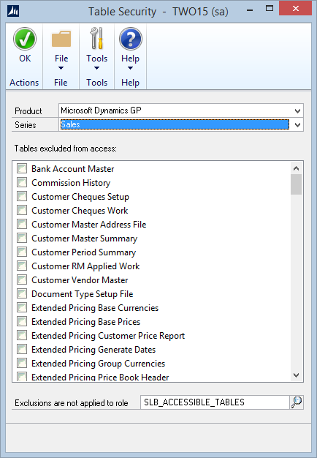317x458 pixels.
Task: Click the list scrollbar thumb
Action: pyautogui.click(x=297, y=184)
